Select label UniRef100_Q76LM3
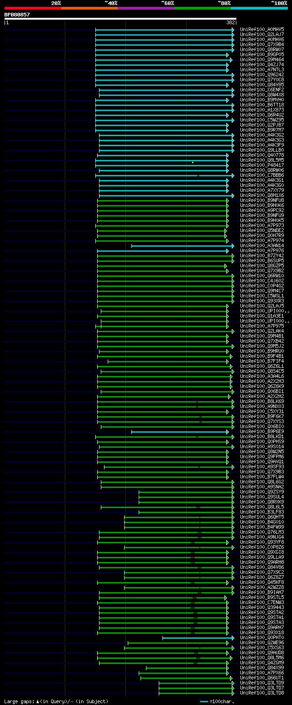 click(262, 532)
